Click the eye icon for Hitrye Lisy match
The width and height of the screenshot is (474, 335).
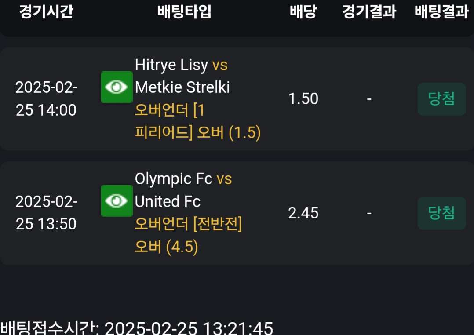tap(117, 87)
